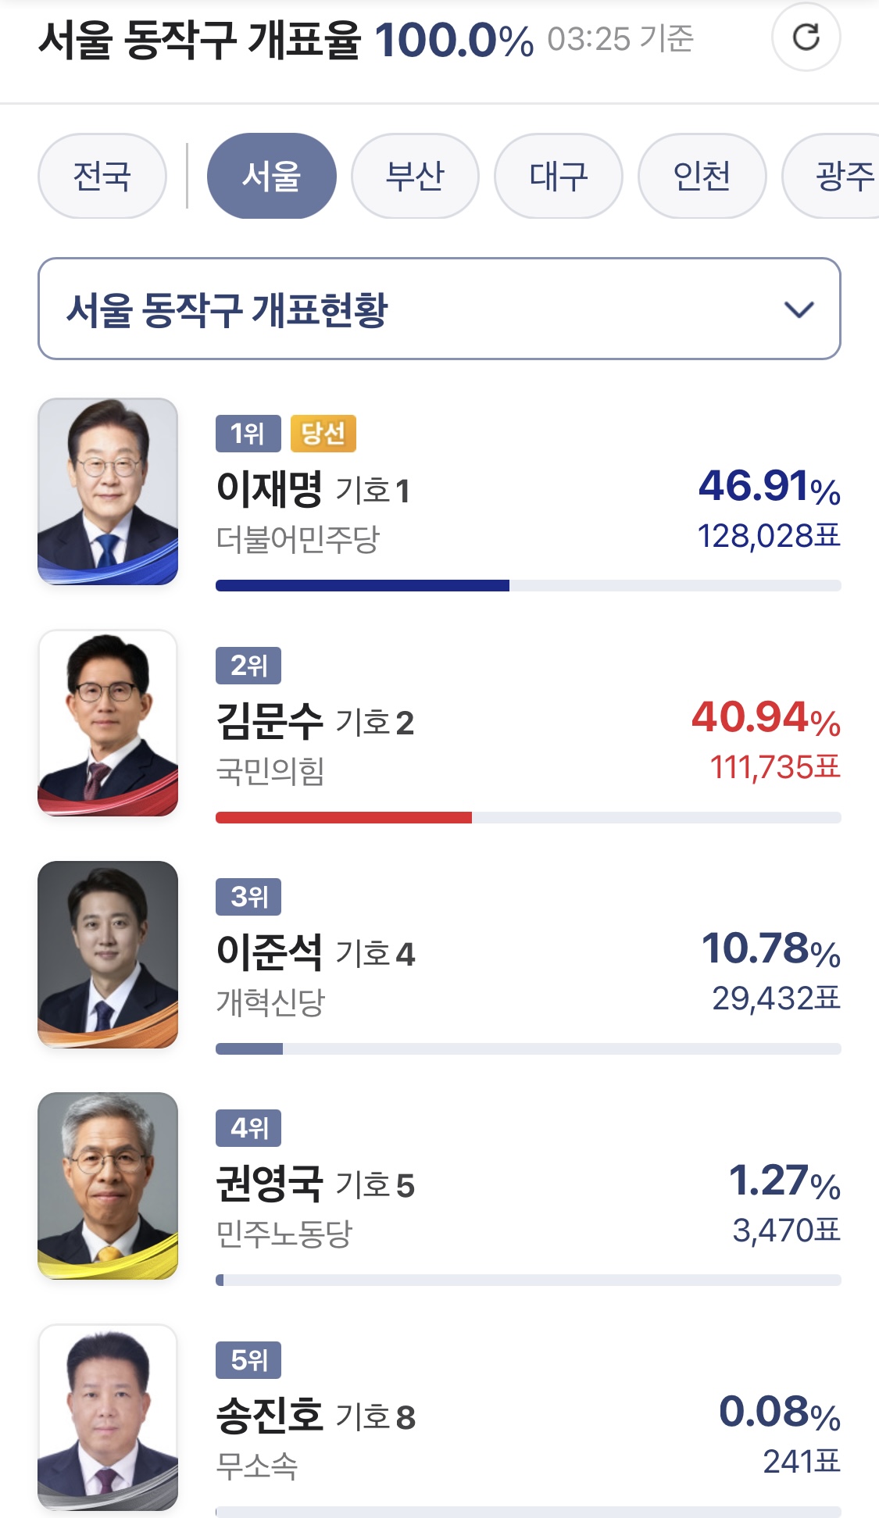Click the 권영국 candidate photo
Screen dimensions: 879x1518
tap(108, 1185)
